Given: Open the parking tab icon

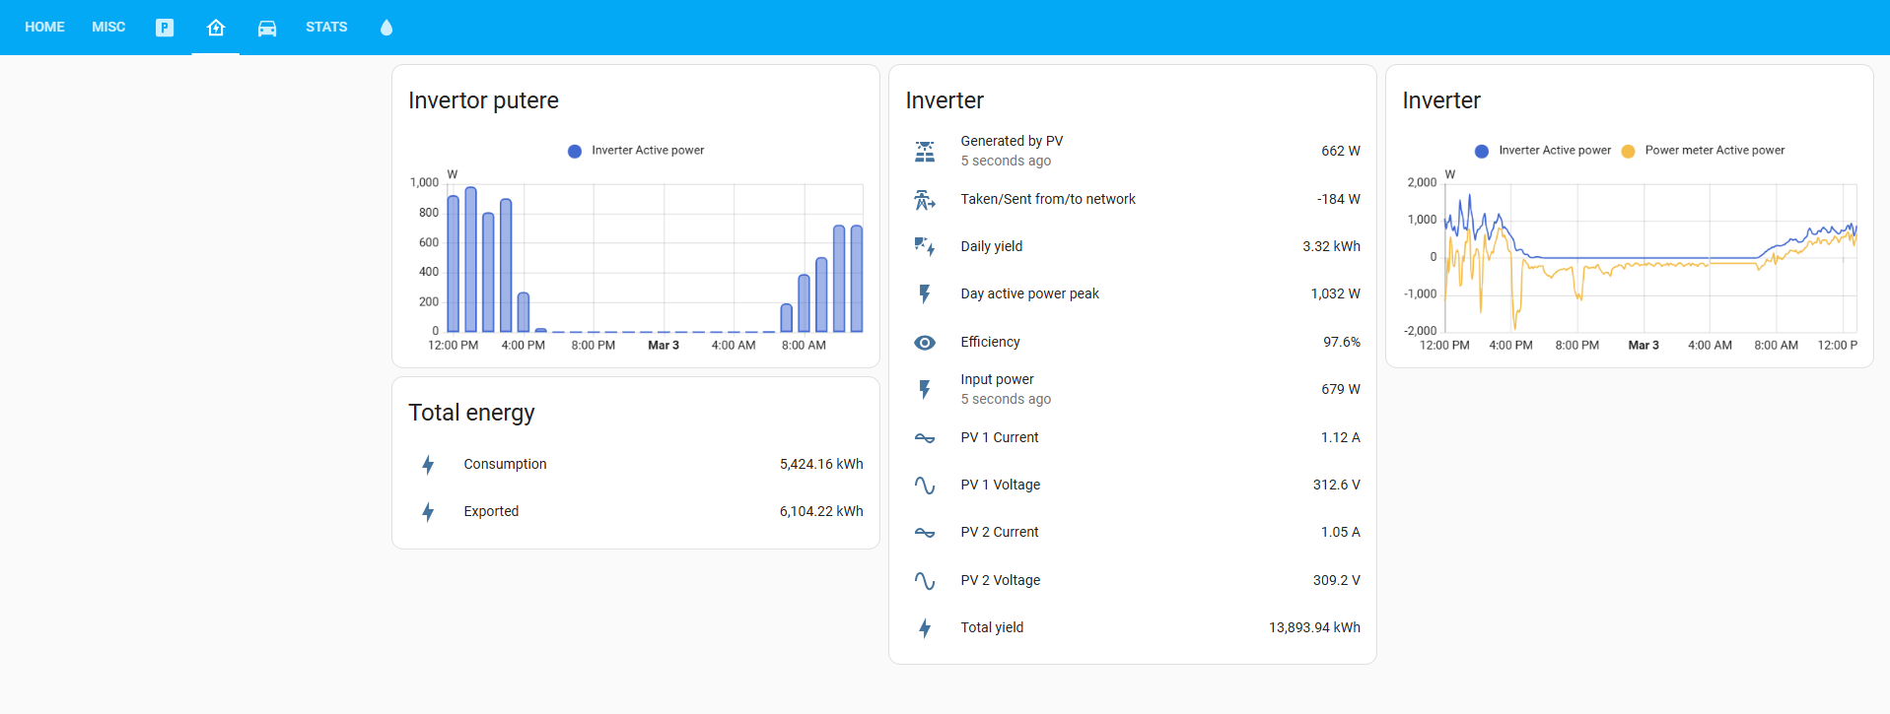Looking at the screenshot, I should pyautogui.click(x=165, y=28).
